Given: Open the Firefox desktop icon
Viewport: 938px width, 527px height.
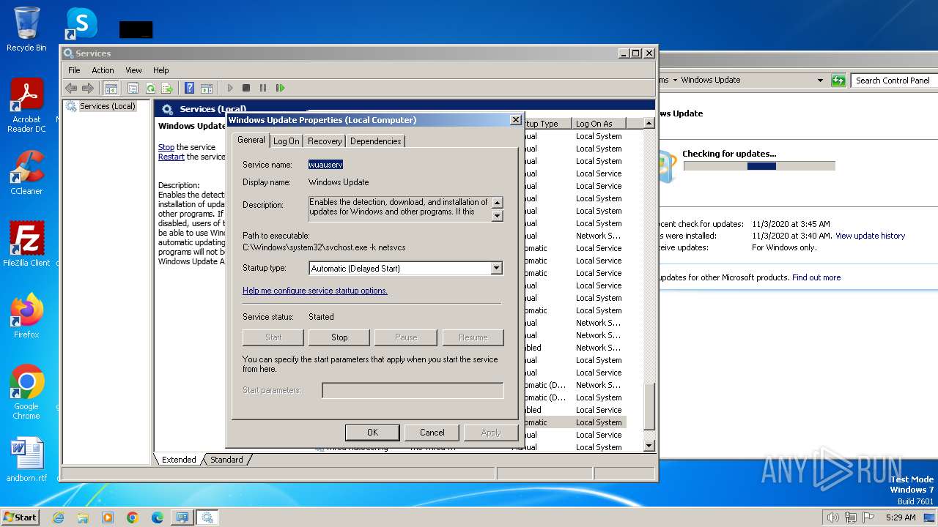Looking at the screenshot, I should tap(26, 315).
